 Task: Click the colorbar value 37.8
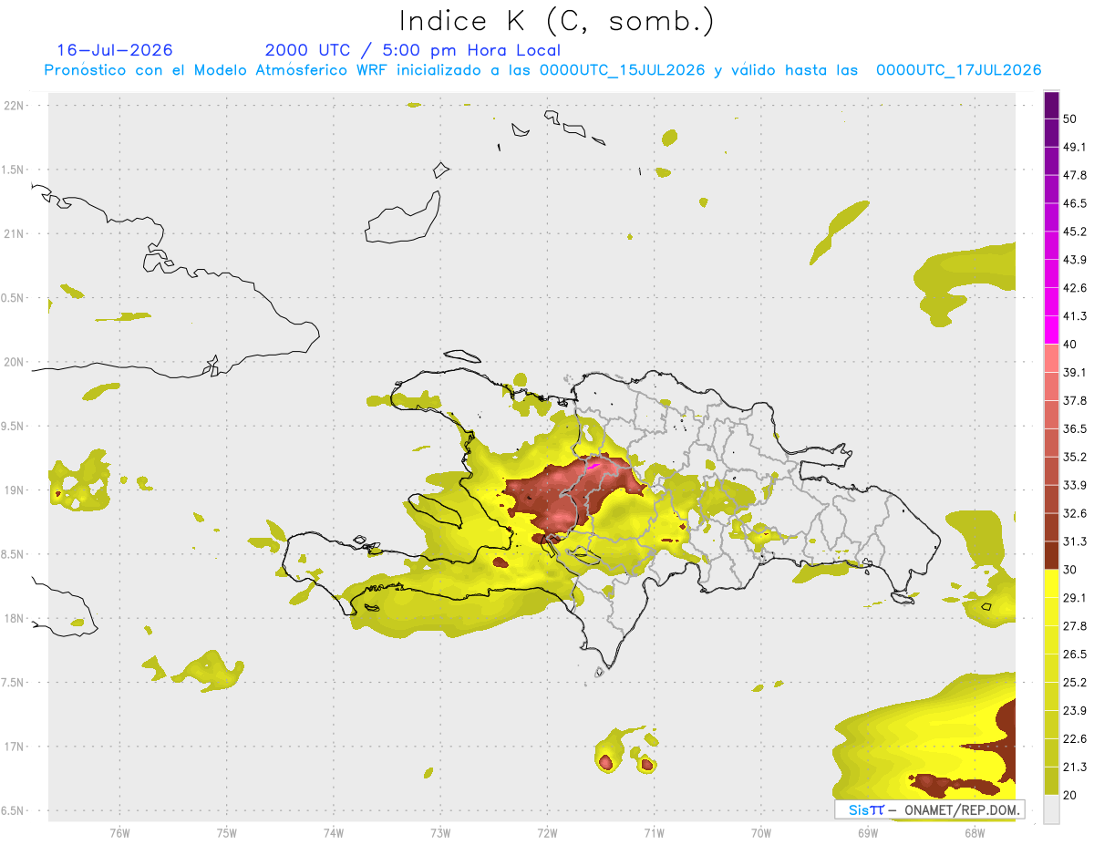(1075, 401)
